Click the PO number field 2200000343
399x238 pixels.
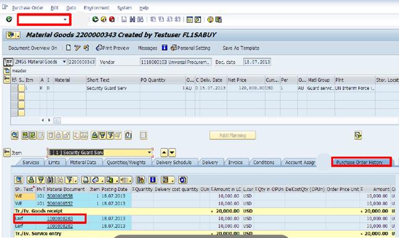click(x=81, y=62)
